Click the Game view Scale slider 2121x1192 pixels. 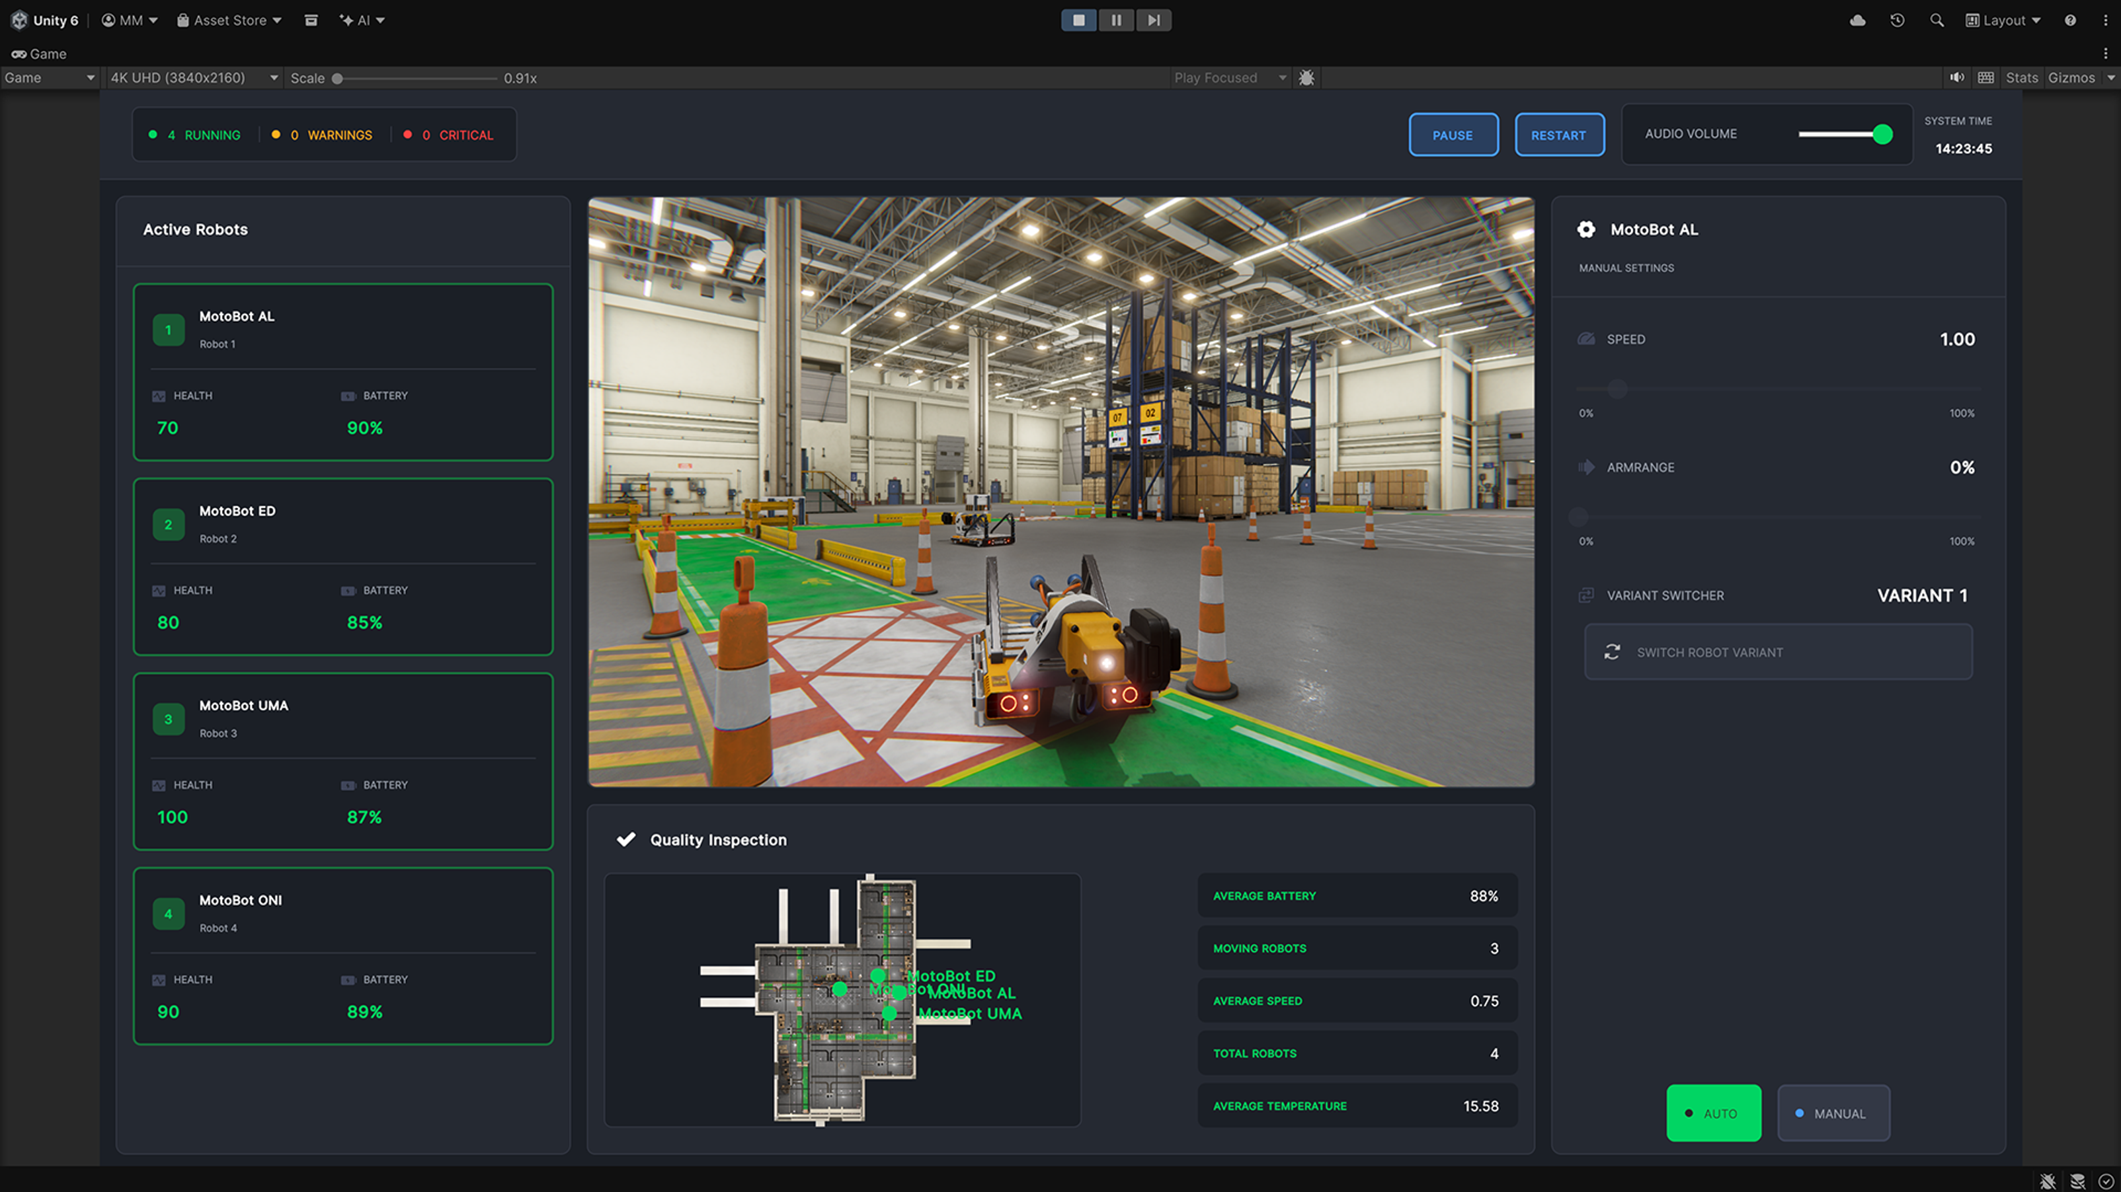tap(415, 78)
